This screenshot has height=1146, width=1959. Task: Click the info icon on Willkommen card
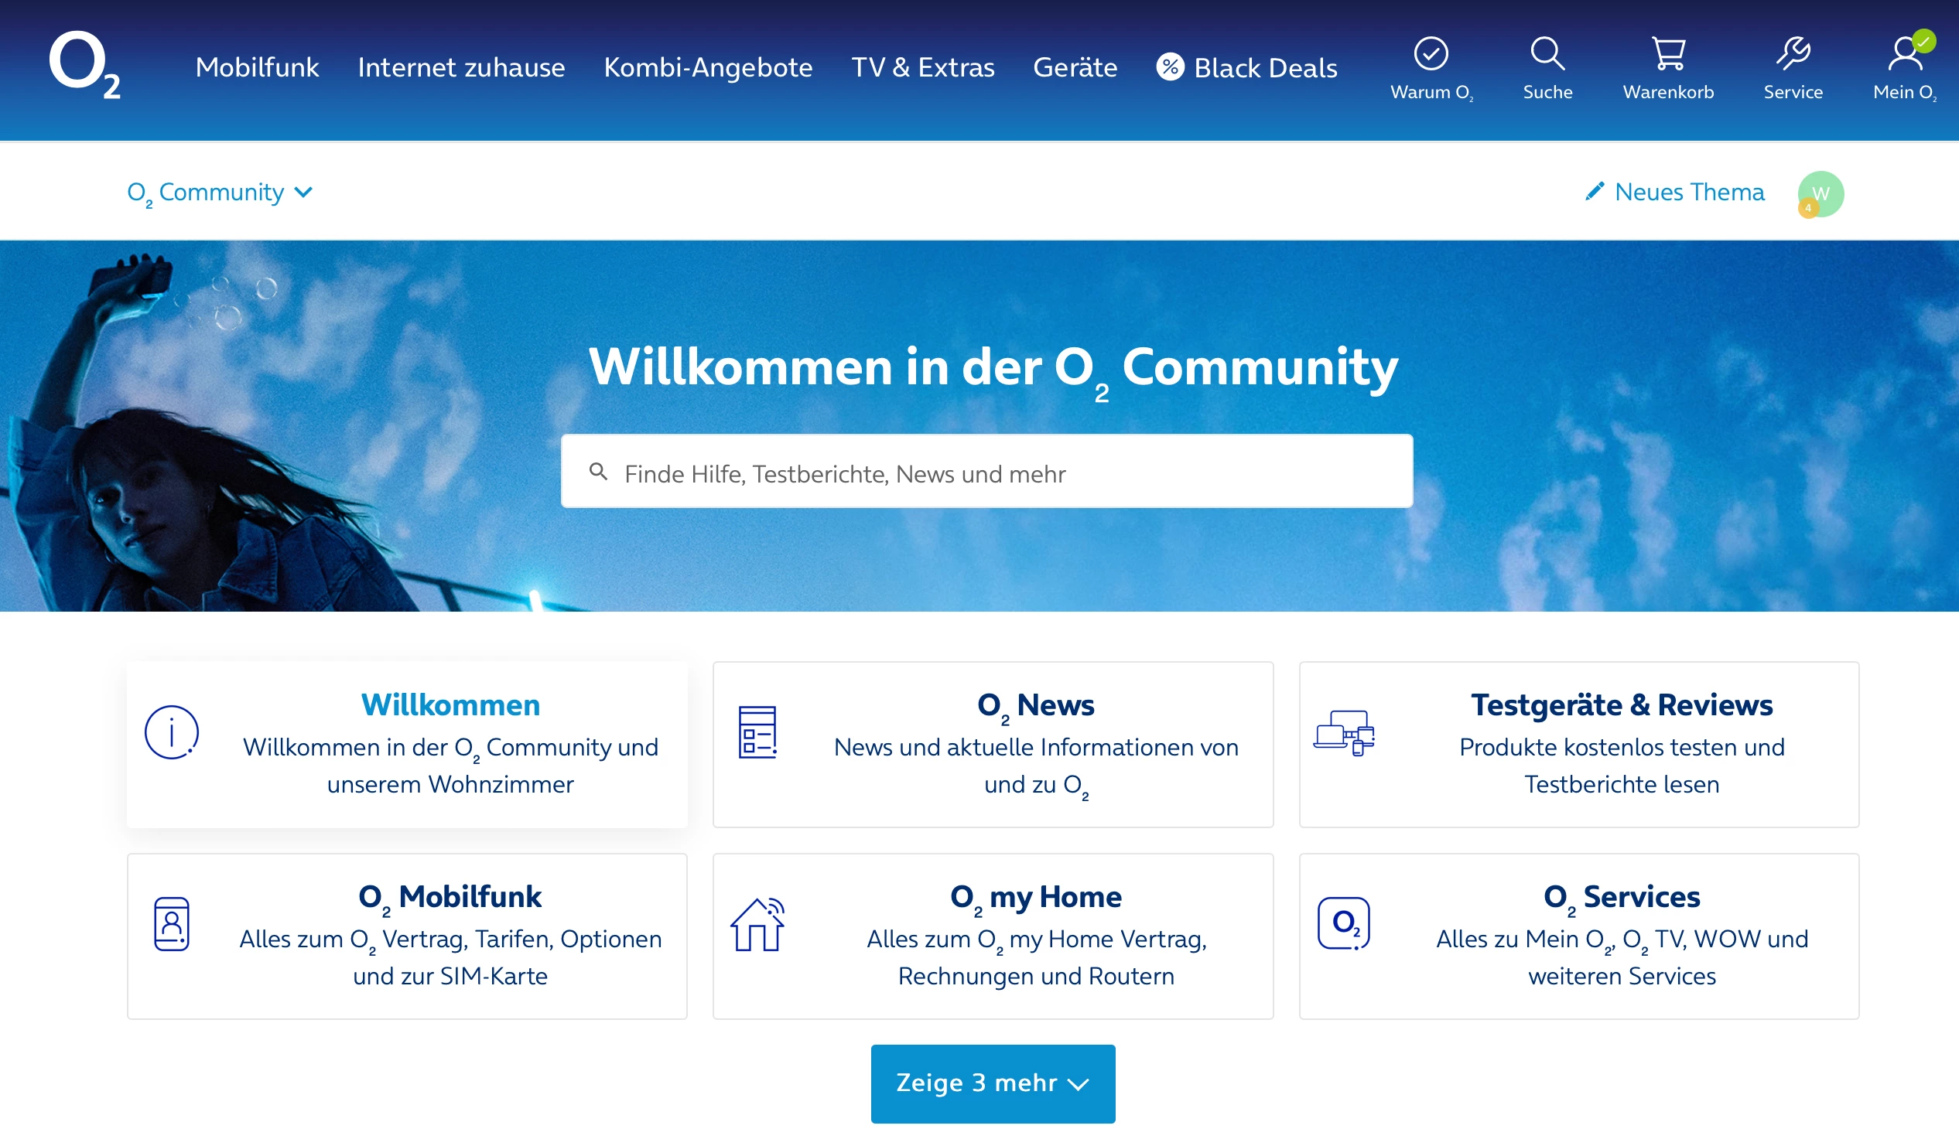[x=171, y=732]
